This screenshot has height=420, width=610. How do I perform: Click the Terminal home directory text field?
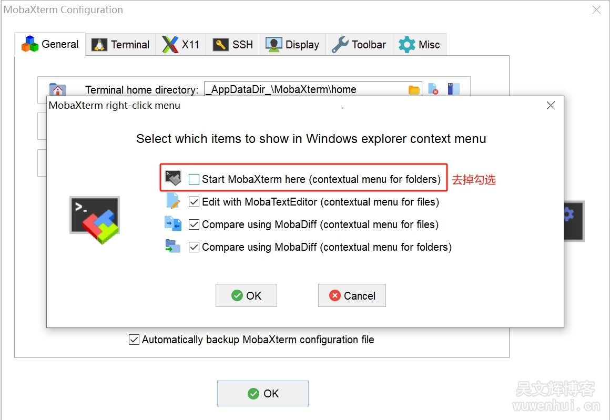click(305, 89)
